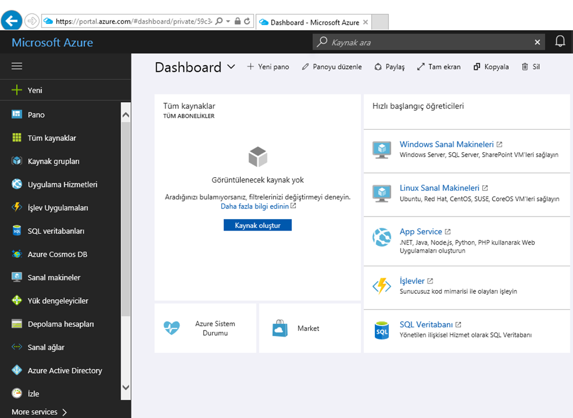The image size is (573, 418).
Task: Open the SQL Veritabanı quickstart link
Action: point(426,325)
